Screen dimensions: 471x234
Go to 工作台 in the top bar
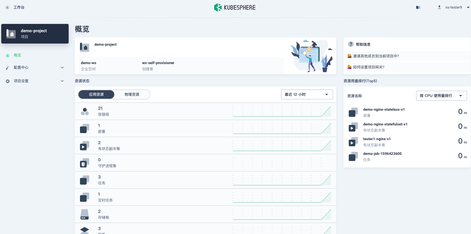pos(19,7)
